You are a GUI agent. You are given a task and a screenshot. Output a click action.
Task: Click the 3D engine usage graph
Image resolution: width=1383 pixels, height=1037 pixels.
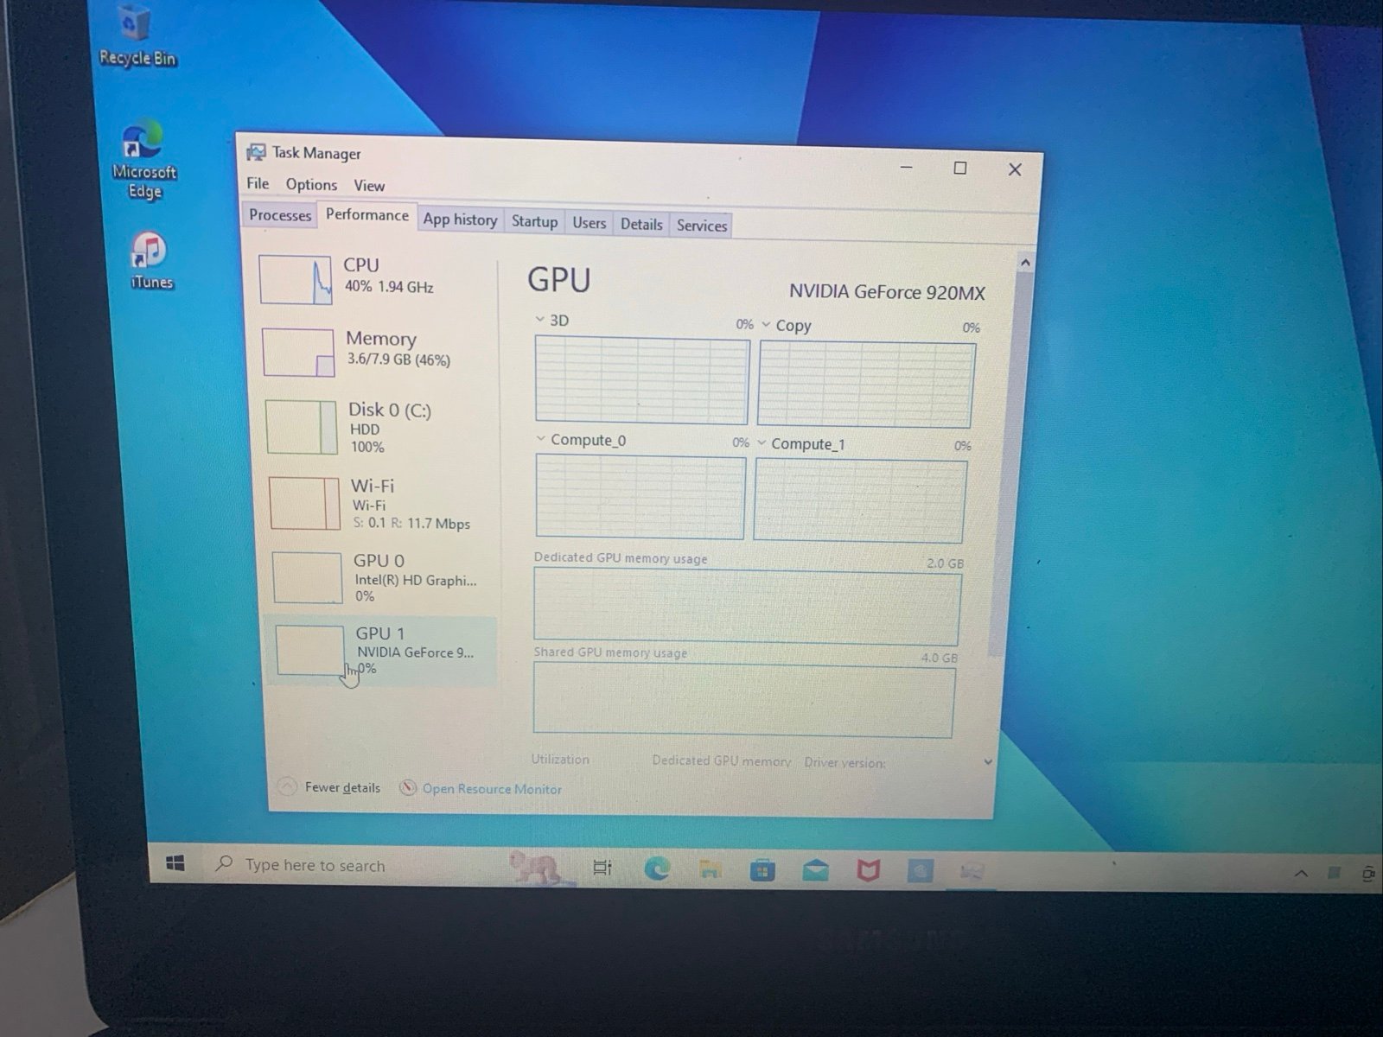(x=641, y=380)
